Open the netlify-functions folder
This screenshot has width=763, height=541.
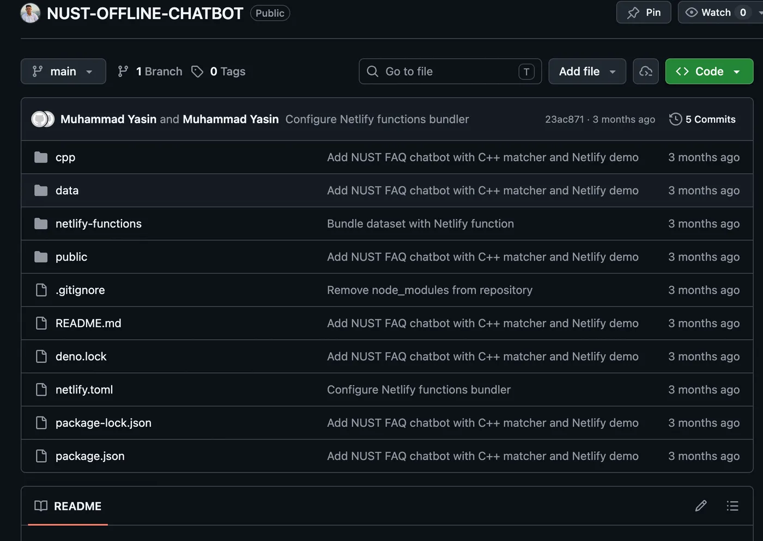99,224
